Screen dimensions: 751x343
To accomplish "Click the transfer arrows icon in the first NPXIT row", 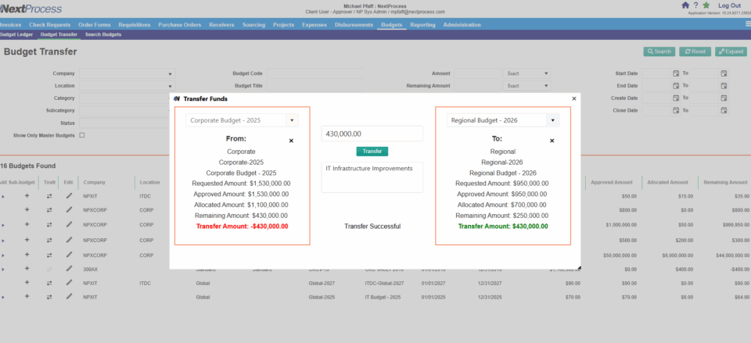I will 49,196.
